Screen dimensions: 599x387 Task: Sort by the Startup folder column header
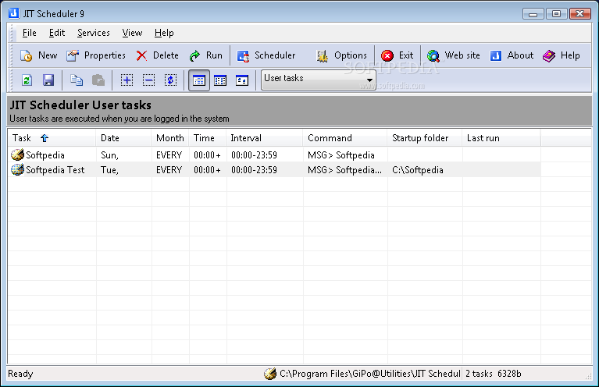[x=425, y=138]
